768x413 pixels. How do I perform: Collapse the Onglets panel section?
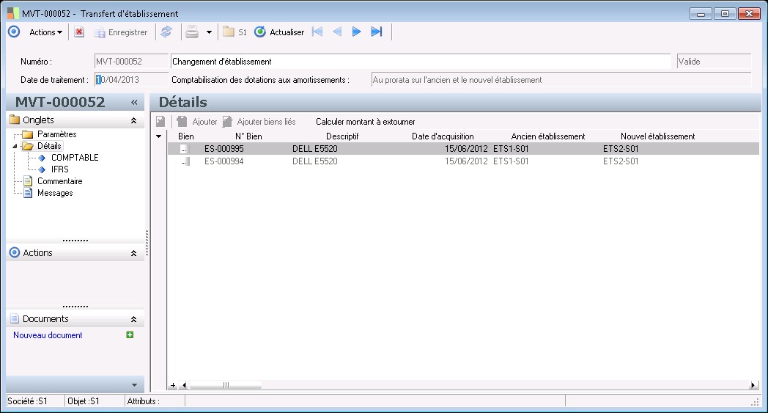133,120
